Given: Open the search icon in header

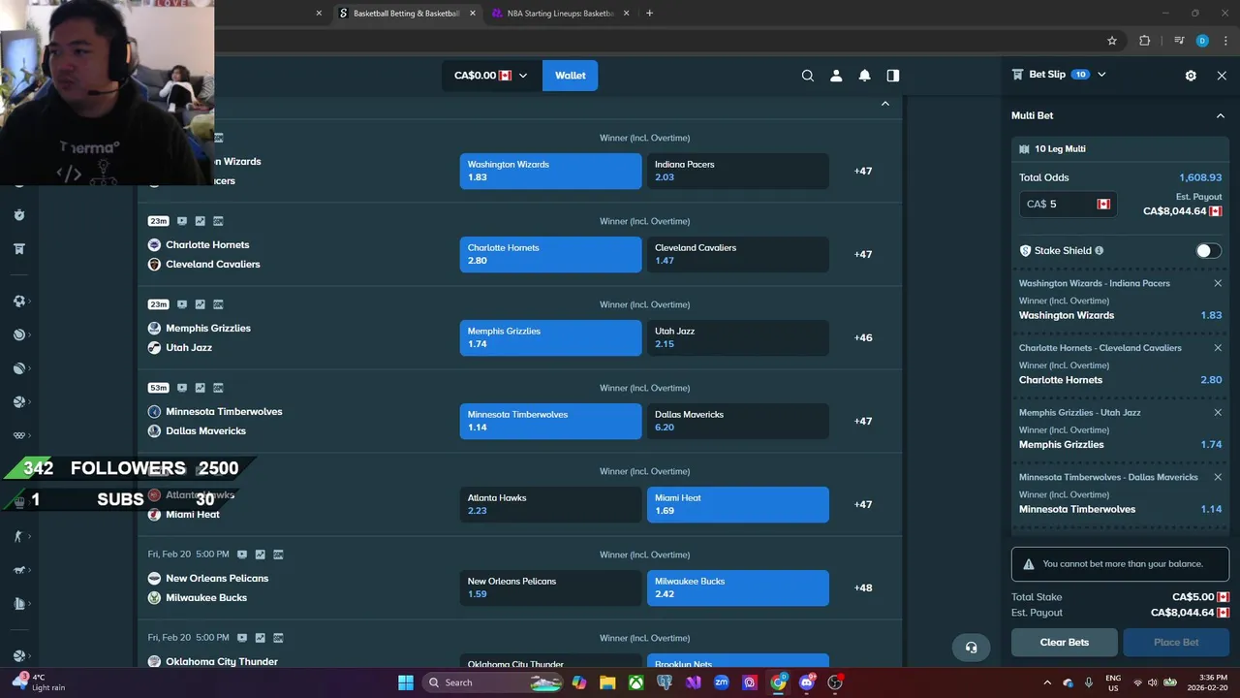Looking at the screenshot, I should (x=807, y=76).
